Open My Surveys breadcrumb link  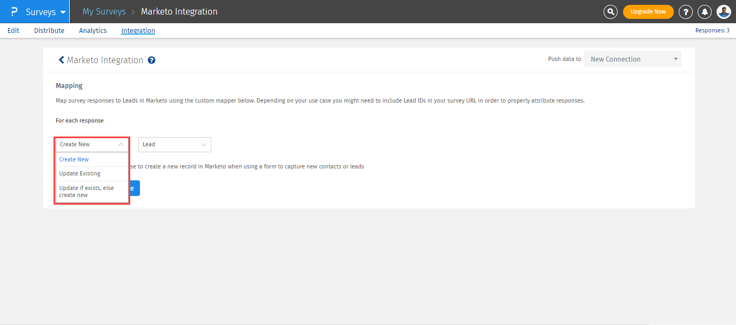pyautogui.click(x=104, y=11)
